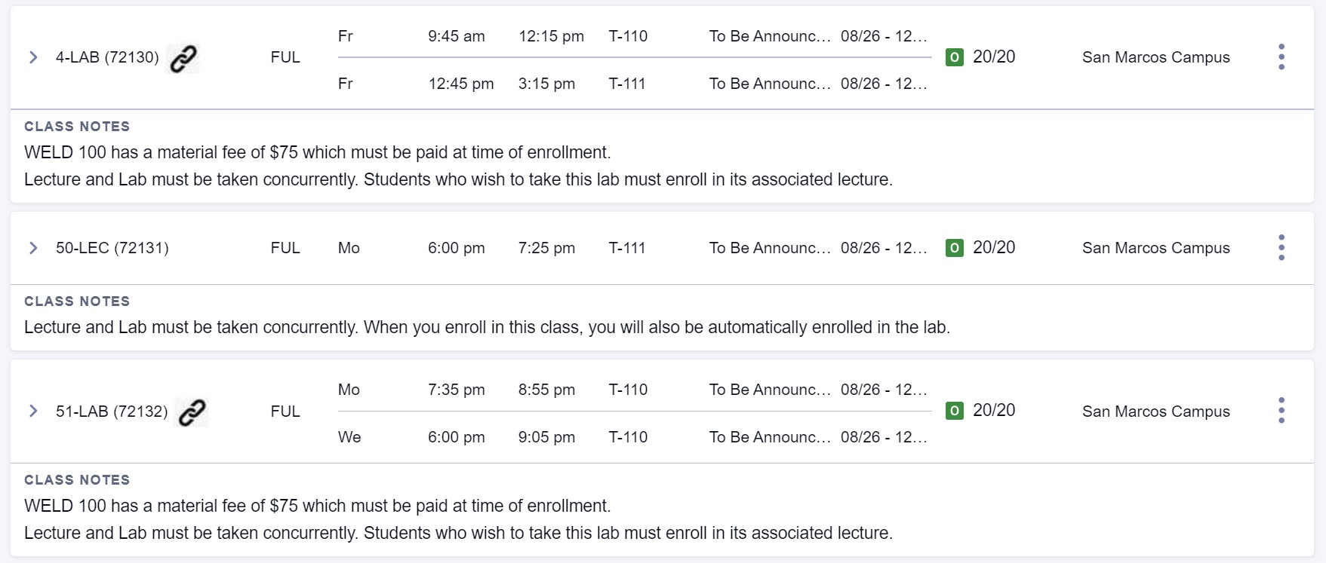Click the green open-seats badge for 50-LEC
1326x563 pixels.
click(x=954, y=248)
